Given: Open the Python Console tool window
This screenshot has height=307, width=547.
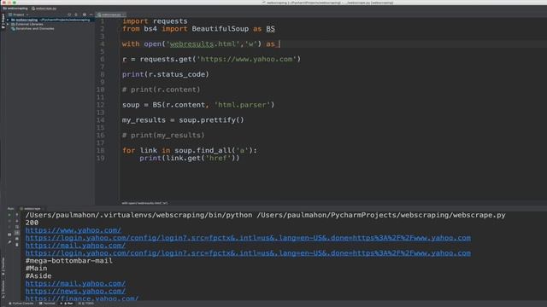Looking at the screenshot, I should [21, 304].
